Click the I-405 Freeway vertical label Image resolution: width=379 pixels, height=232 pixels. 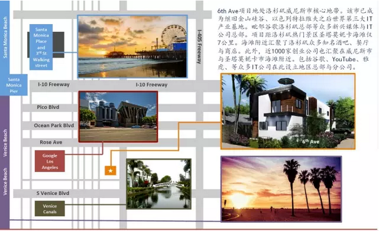pyautogui.click(x=199, y=47)
